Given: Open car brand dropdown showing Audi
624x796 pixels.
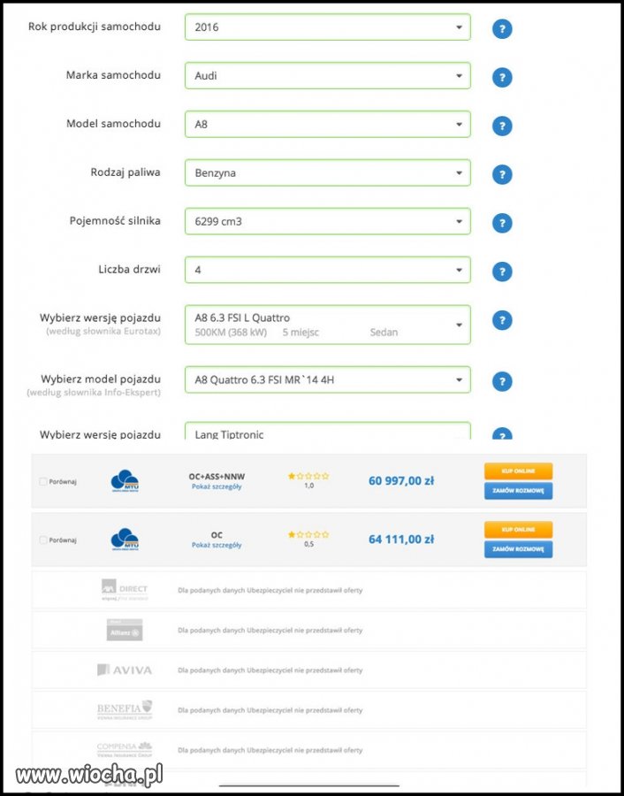Looking at the screenshot, I should pos(328,76).
